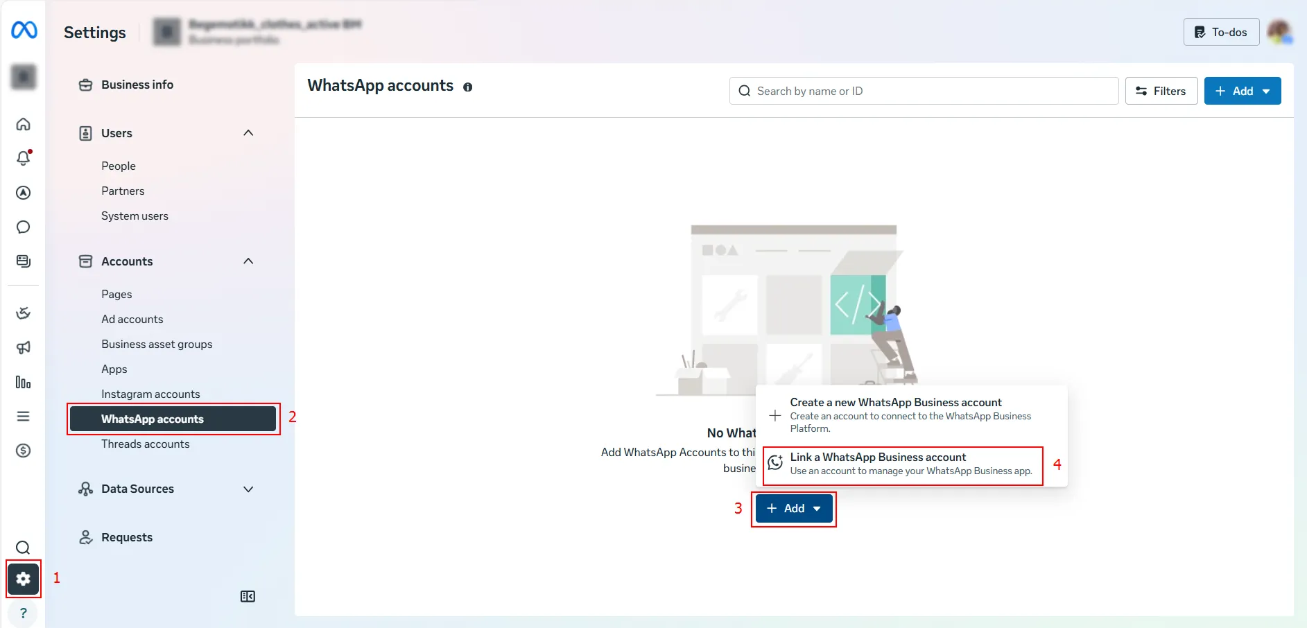Open notifications bell icon

coord(24,158)
